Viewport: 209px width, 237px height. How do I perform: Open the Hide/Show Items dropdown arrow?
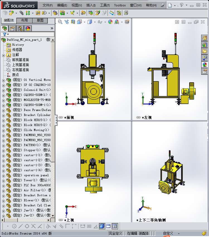click(x=105, y=22)
